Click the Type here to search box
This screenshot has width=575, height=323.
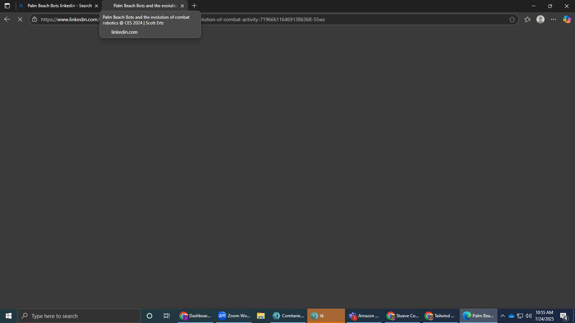click(79, 316)
